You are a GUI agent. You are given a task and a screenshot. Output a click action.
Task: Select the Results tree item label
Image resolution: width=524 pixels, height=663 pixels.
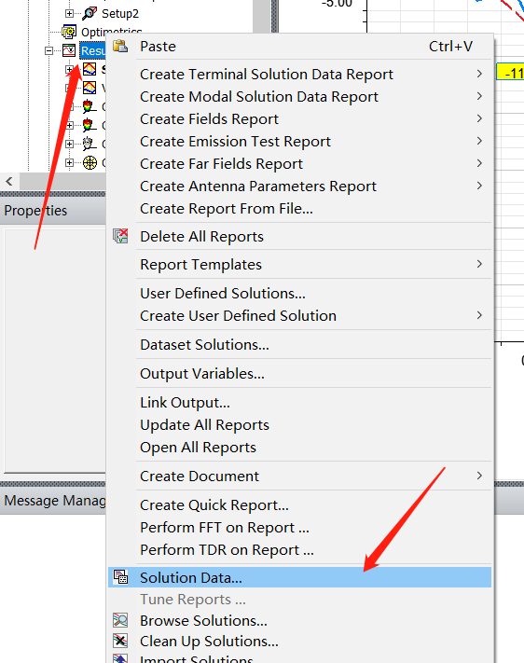[92, 50]
